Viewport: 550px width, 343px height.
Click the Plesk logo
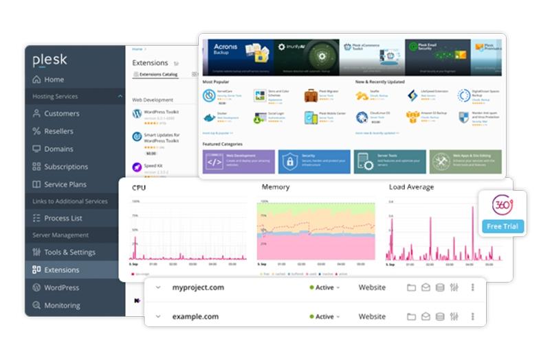coord(49,60)
